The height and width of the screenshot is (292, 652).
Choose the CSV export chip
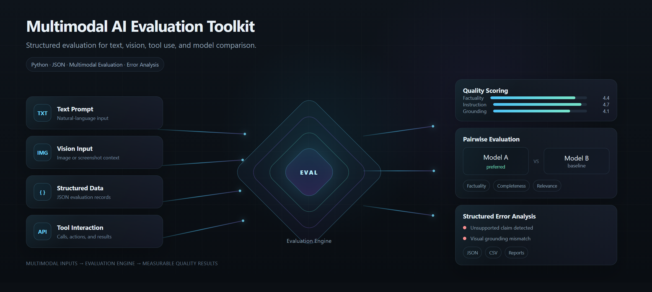coord(493,253)
